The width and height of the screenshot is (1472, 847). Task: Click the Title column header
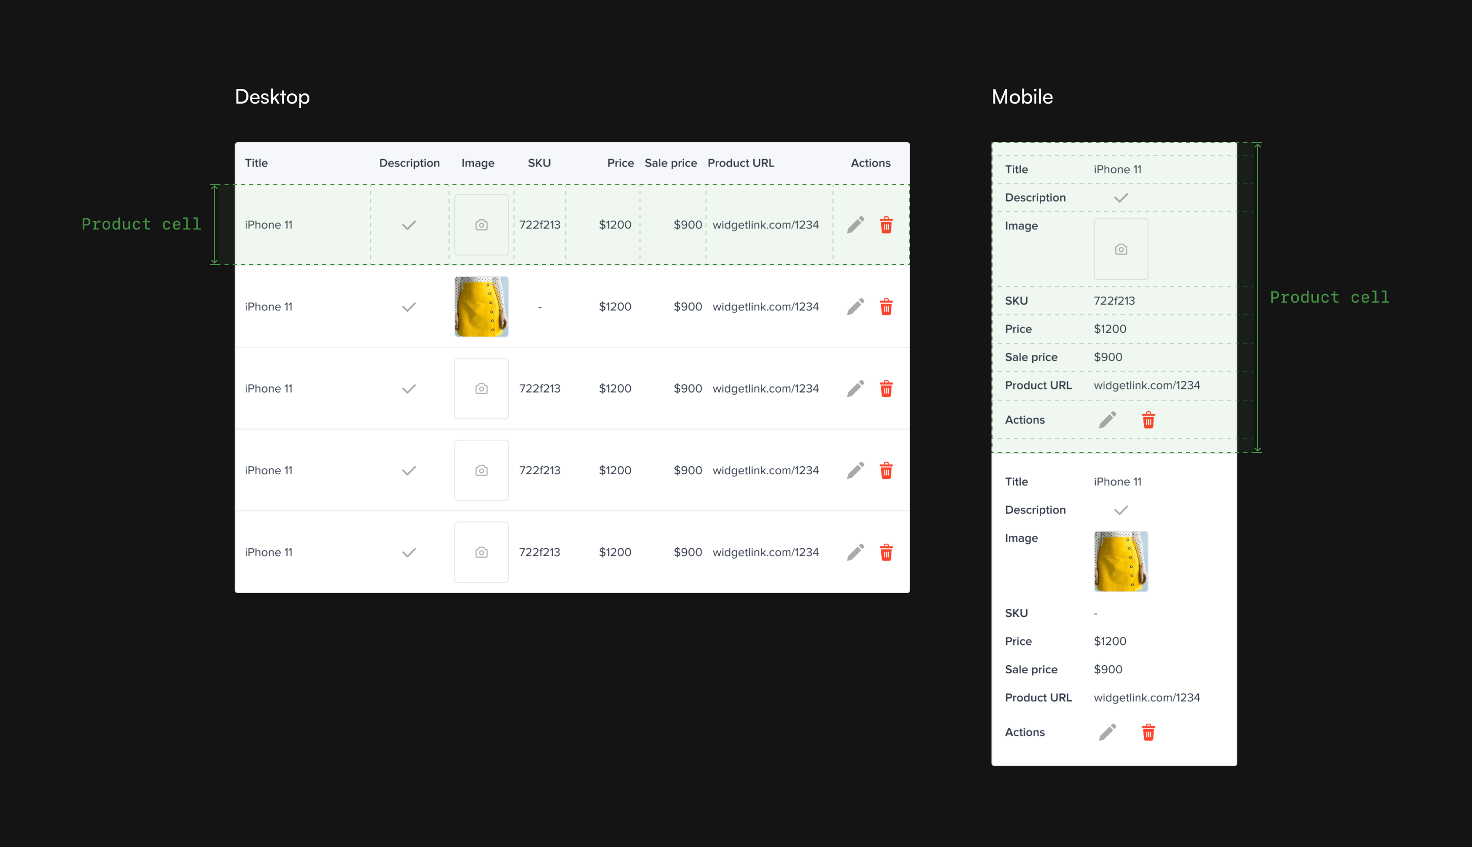coord(256,163)
